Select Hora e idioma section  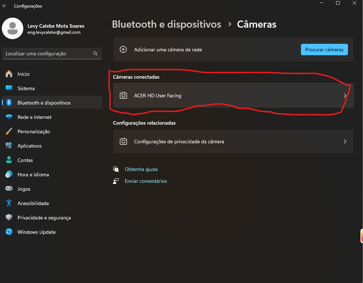pos(52,175)
